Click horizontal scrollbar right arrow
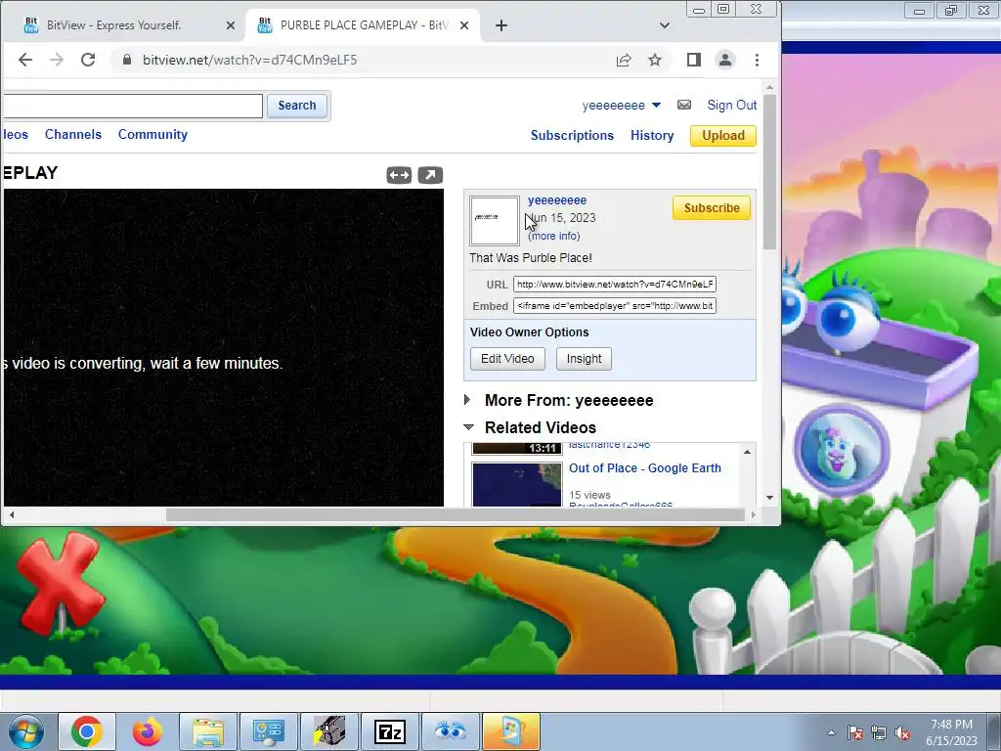The image size is (1001, 751). (x=754, y=514)
